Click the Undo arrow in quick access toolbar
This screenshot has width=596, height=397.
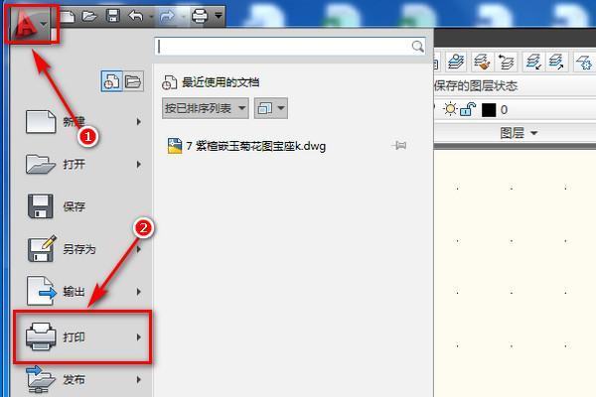tap(136, 16)
